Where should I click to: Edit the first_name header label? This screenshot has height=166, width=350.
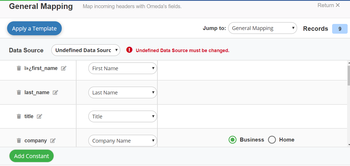(64, 68)
